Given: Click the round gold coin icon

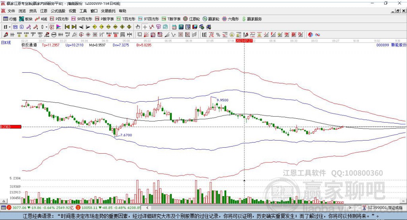Looking at the screenshot, I should pyautogui.click(x=232, y=35).
